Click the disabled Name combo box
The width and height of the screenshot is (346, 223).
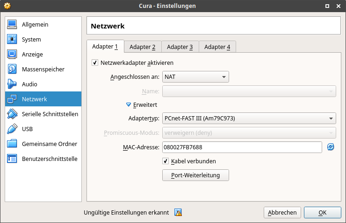click(249, 91)
